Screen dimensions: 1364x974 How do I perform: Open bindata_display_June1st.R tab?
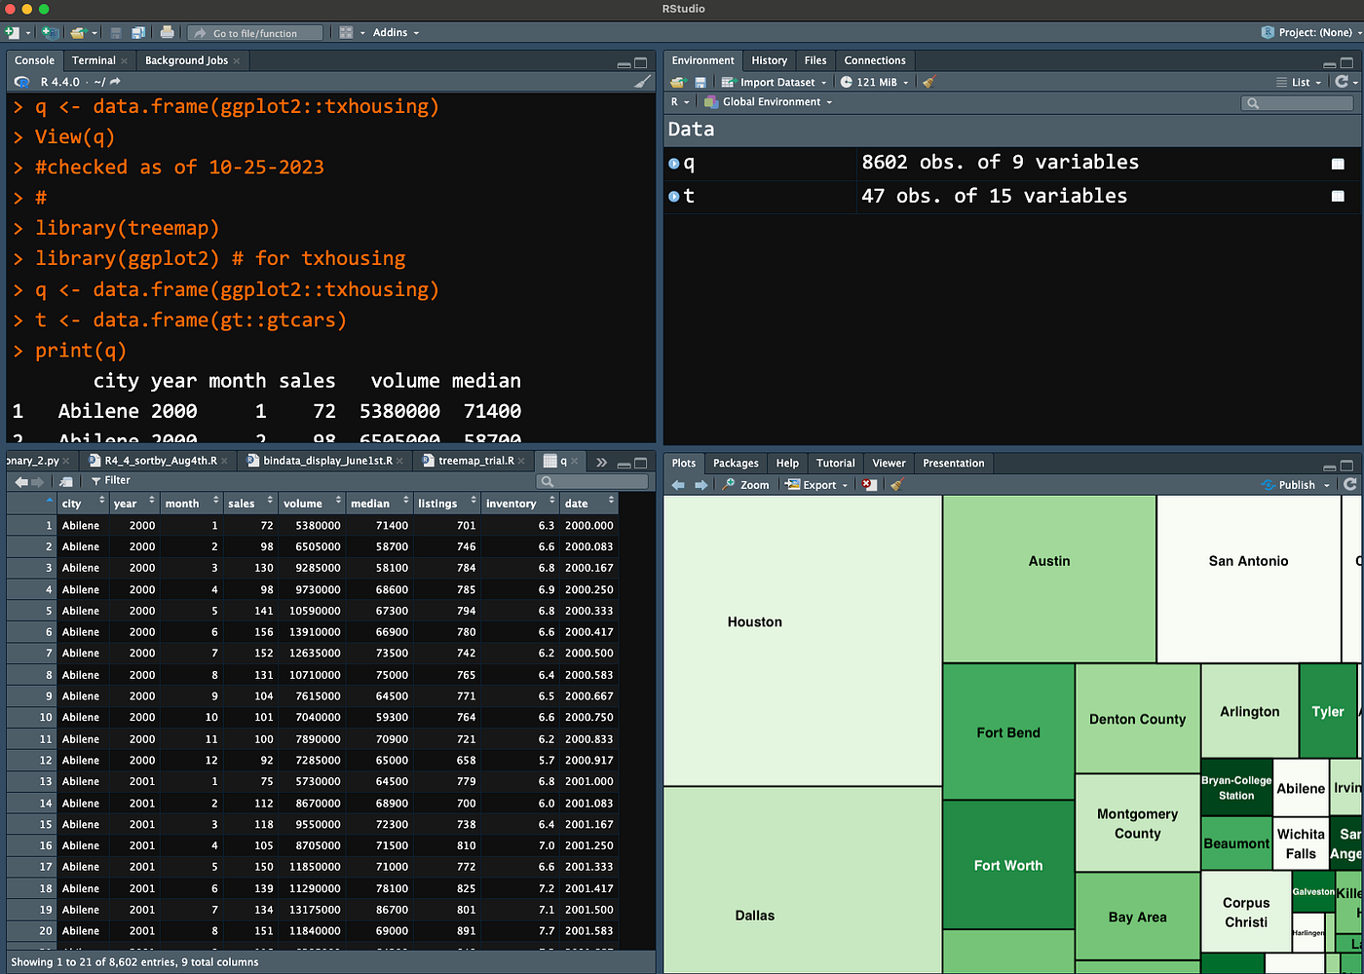[327, 461]
